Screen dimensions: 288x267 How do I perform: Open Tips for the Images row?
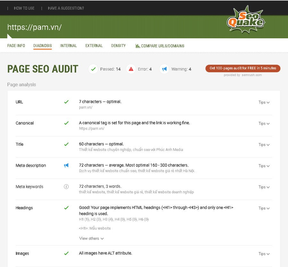(264, 254)
